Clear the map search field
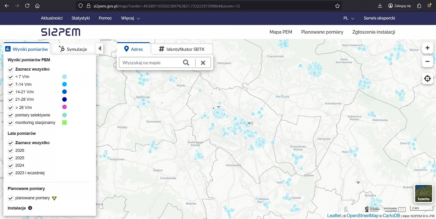436x219 pixels. [203, 63]
